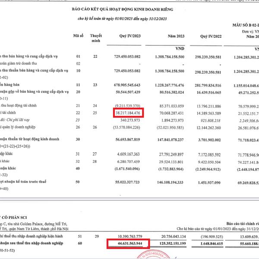Click value 281.799.834.516
Viewport: 259px width, 259px height.
click(x=208, y=85)
